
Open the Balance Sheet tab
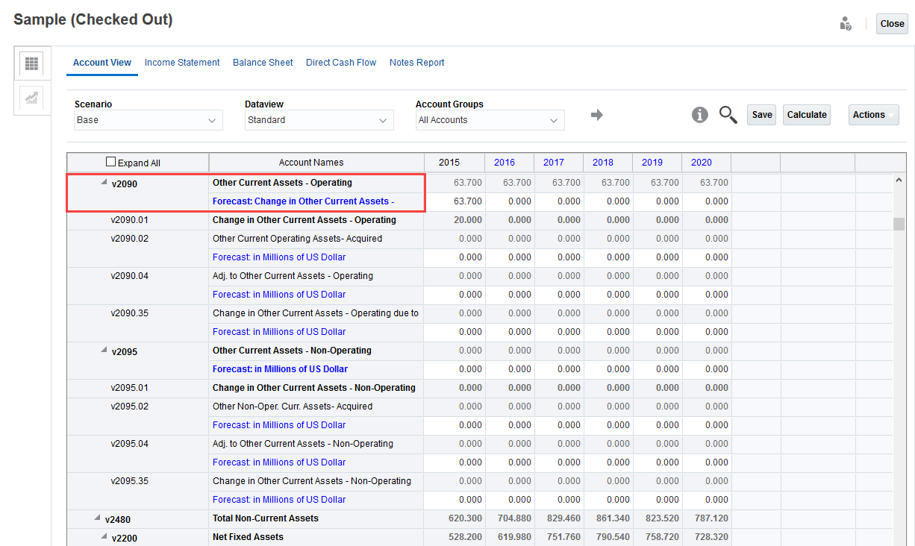(x=263, y=63)
